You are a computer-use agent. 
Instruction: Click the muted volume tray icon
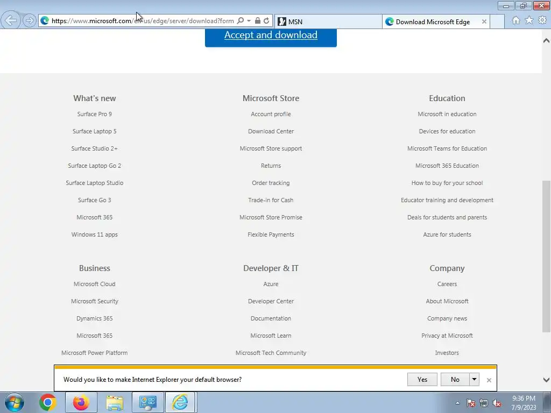click(x=497, y=403)
